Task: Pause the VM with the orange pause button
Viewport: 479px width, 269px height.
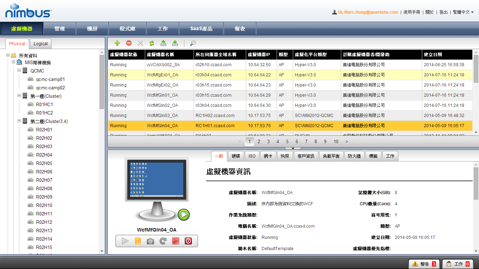Action: point(138,241)
